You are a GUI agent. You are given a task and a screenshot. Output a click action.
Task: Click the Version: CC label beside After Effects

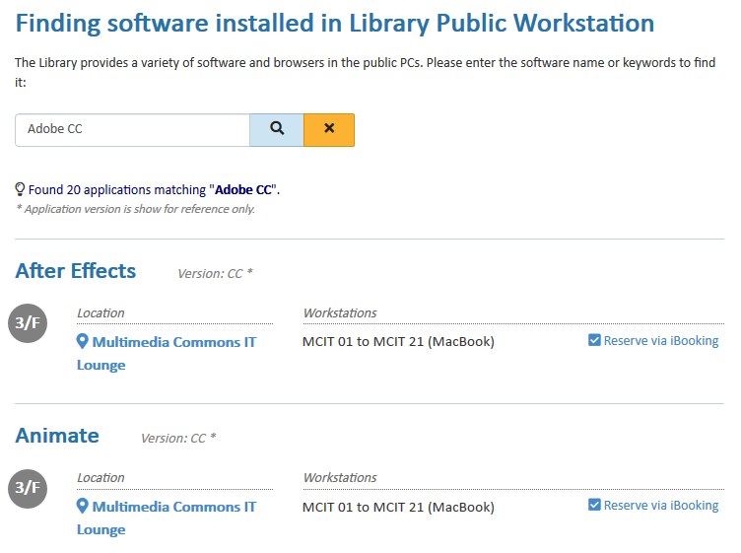(x=215, y=274)
